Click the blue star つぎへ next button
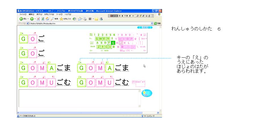The height and width of the screenshot is (121, 276). [147, 93]
